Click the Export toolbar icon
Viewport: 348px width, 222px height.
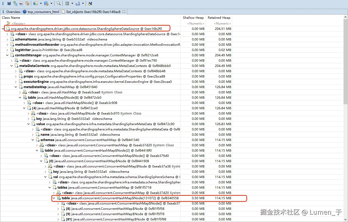pyautogui.click(x=78, y=3)
